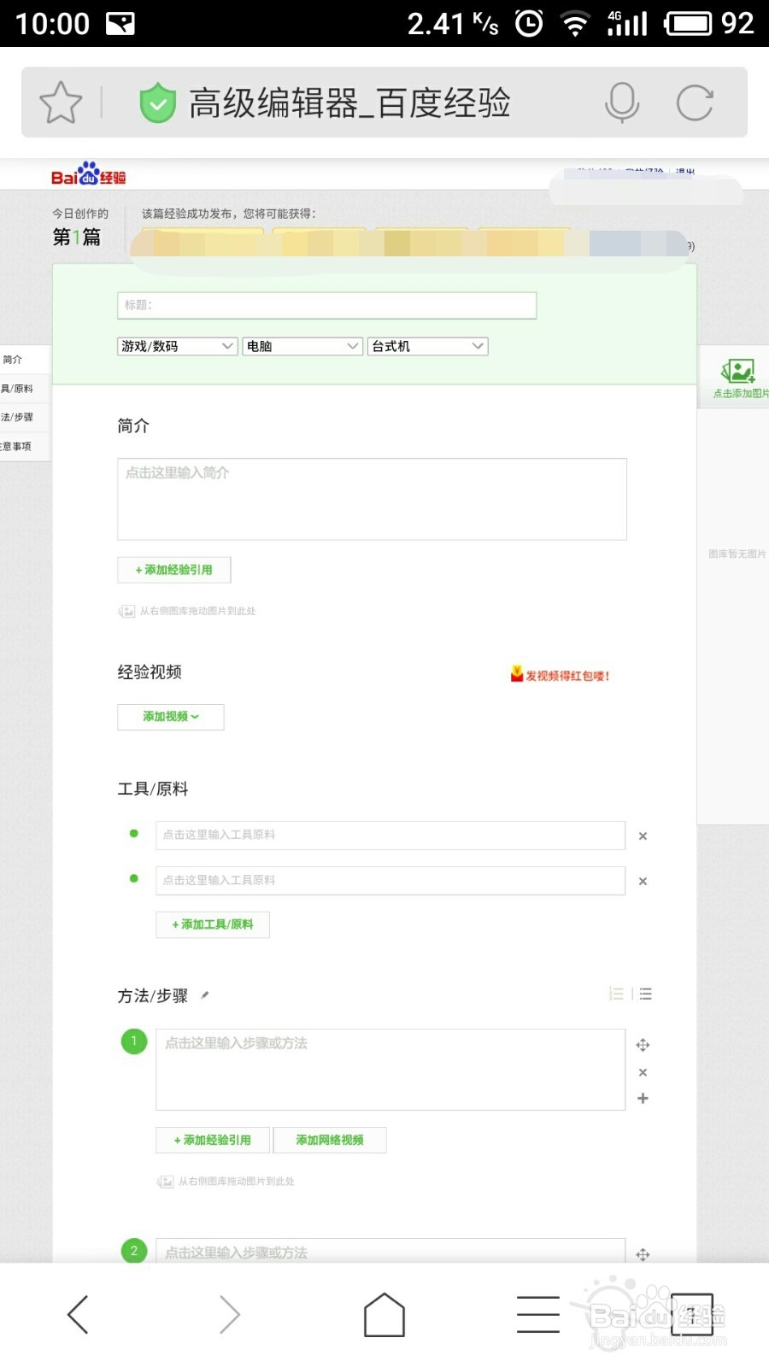Viewport: 769px width, 1367px height.
Task: Add a step below step 1 with plus icon
Action: click(643, 1099)
